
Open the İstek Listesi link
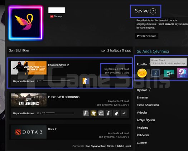(124, 146)
